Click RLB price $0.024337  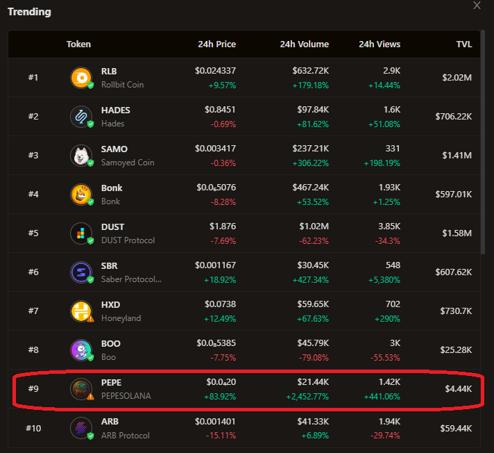(x=215, y=71)
